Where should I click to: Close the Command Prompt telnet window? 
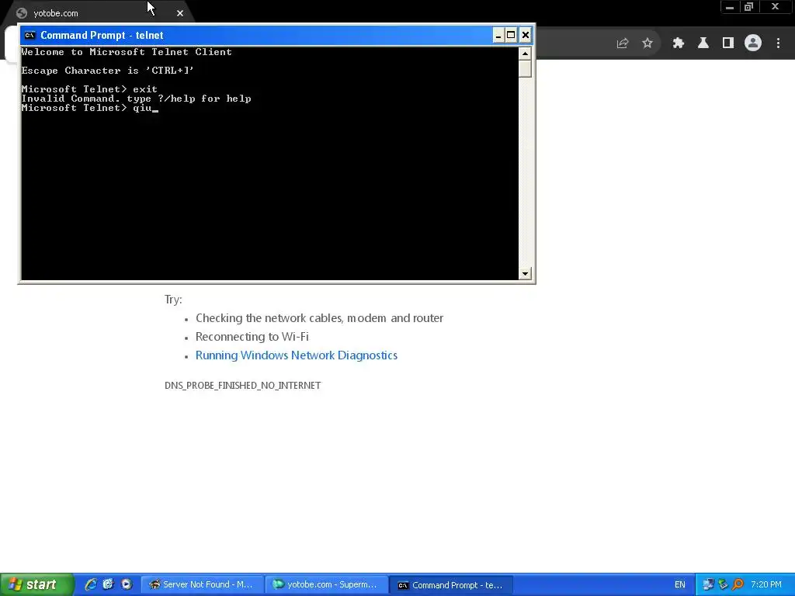(x=526, y=35)
